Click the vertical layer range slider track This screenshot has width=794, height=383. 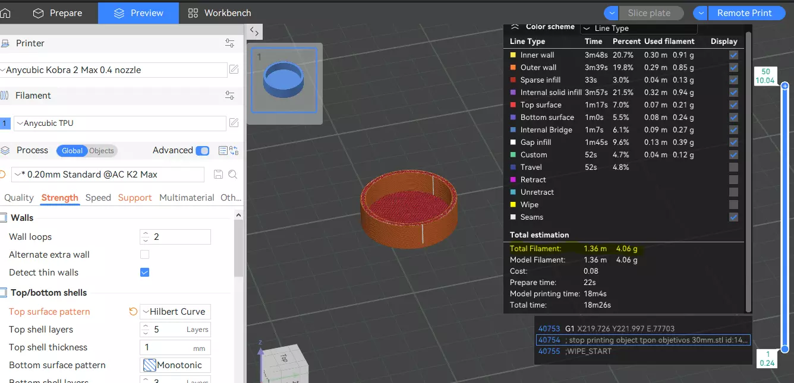click(x=784, y=217)
